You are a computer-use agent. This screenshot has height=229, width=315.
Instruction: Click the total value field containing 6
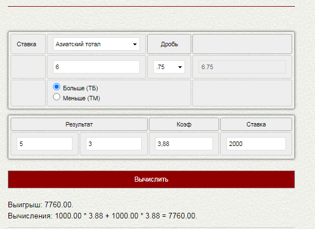coord(96,67)
